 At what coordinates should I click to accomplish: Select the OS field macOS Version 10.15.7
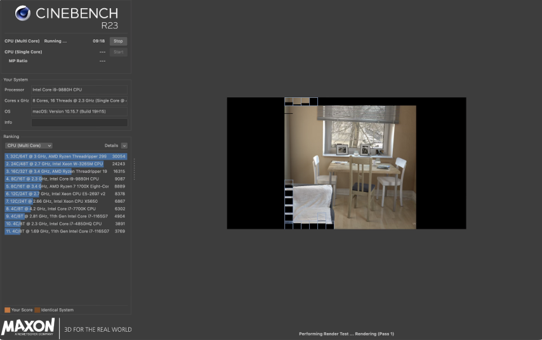click(x=79, y=111)
